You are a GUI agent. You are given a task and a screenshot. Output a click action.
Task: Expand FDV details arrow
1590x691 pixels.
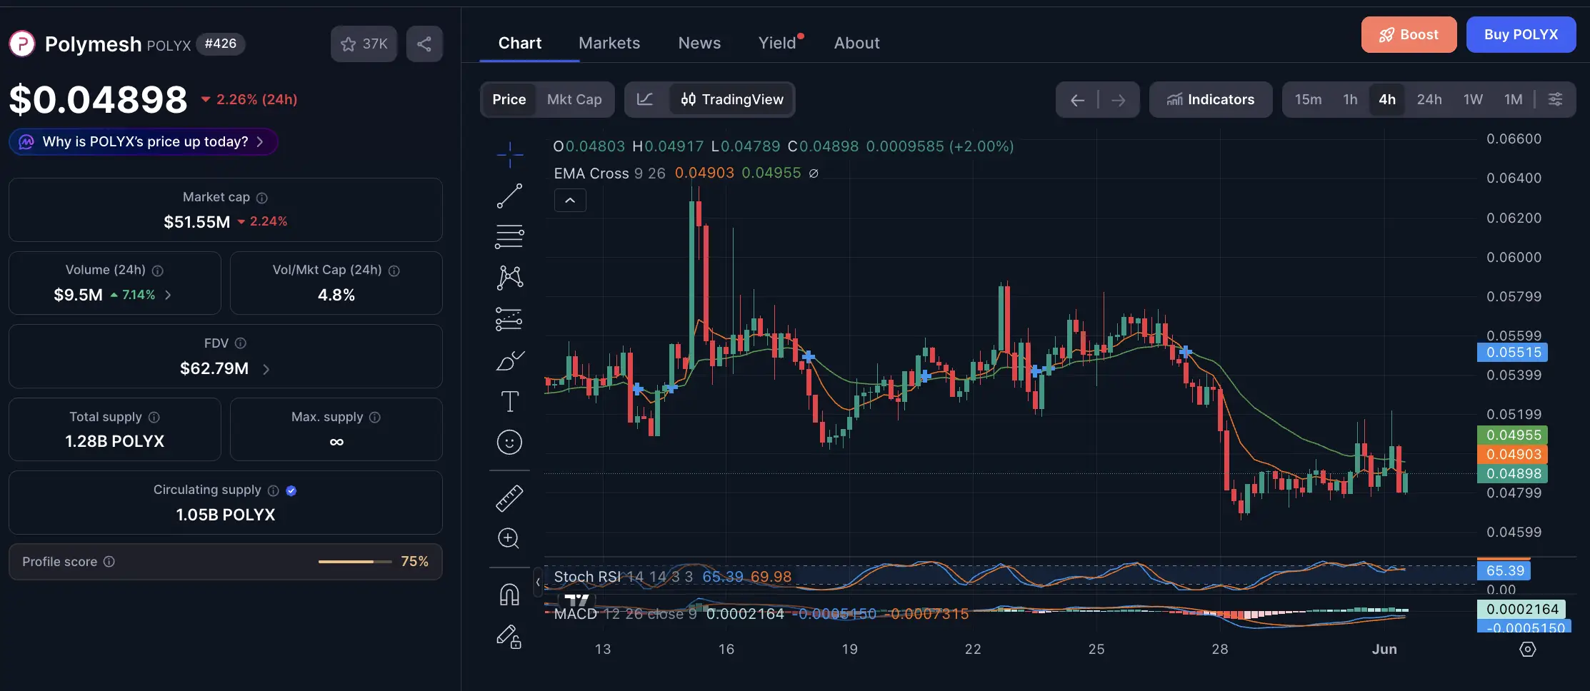(266, 369)
